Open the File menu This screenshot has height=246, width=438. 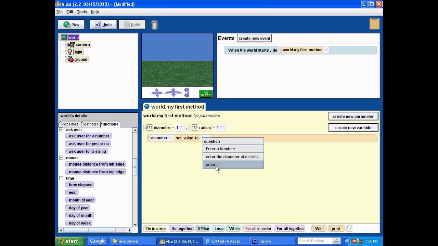(59, 12)
